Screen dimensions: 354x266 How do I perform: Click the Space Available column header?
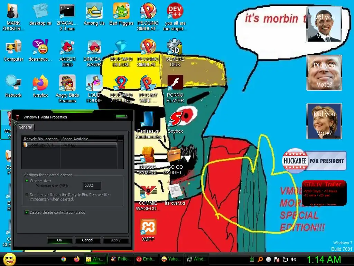click(88, 139)
